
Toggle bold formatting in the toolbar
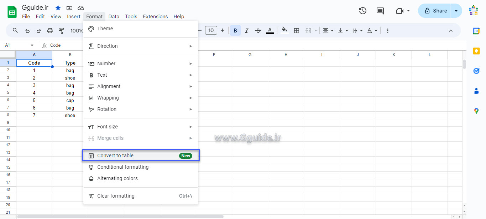point(235,30)
